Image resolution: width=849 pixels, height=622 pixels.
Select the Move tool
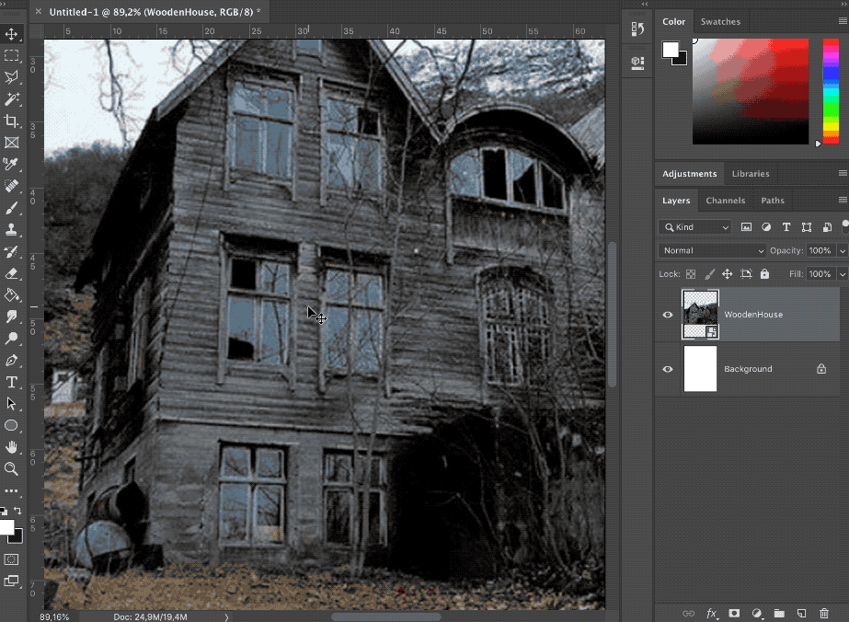click(12, 34)
